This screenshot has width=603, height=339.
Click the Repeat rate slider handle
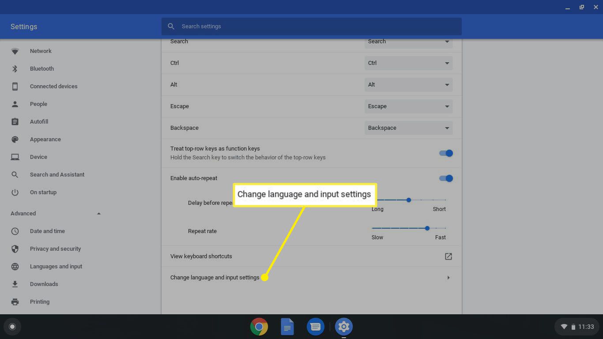click(x=427, y=228)
